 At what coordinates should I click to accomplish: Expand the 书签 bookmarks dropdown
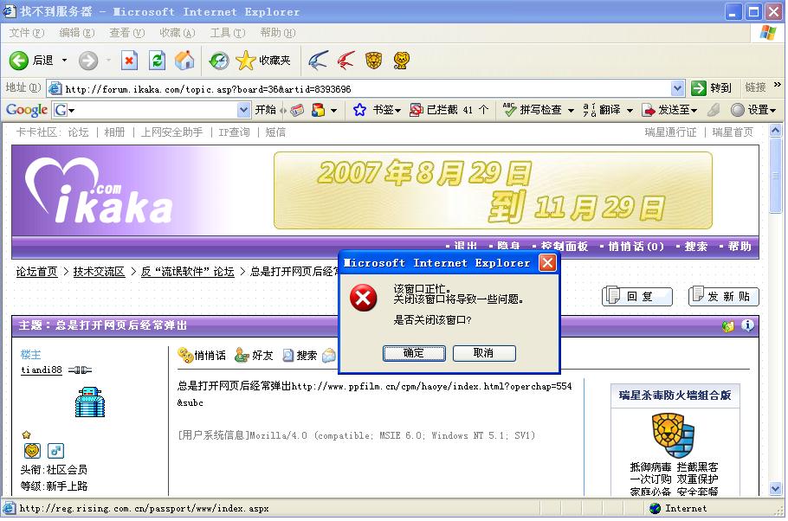point(397,110)
